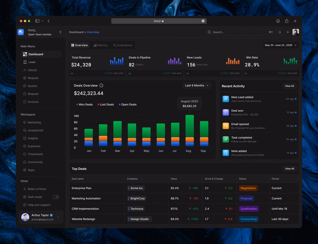Switch to the Evaluations tab
This screenshot has height=244, width=318.
(123, 45)
